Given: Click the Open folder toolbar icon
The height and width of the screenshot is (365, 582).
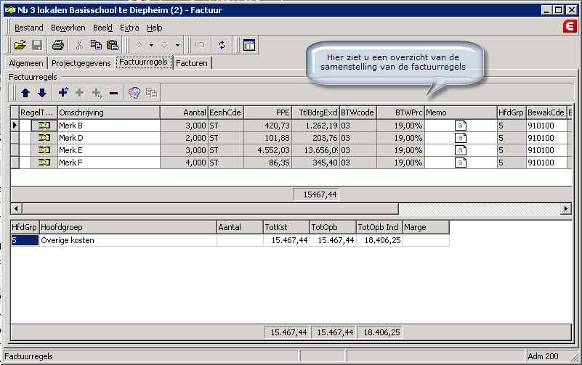Looking at the screenshot, I should 20,45.
